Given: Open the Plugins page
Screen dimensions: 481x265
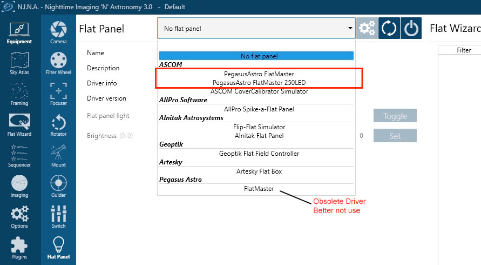Looking at the screenshot, I should point(19,248).
